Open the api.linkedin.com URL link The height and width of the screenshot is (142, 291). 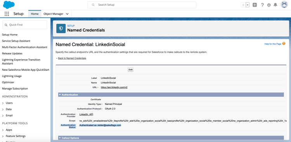114,87
